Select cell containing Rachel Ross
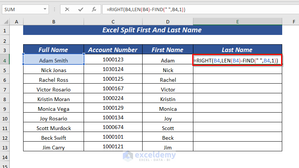Image resolution: width=299 pixels, height=168 pixels. tap(54, 80)
